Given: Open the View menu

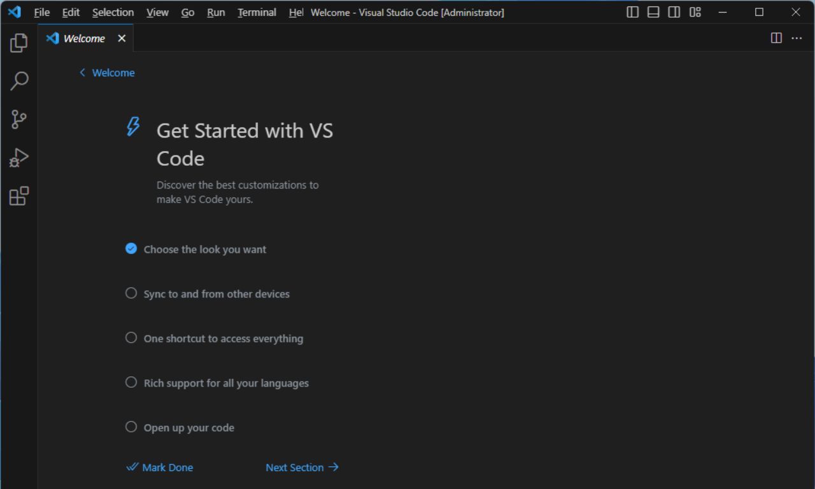Looking at the screenshot, I should 157,12.
